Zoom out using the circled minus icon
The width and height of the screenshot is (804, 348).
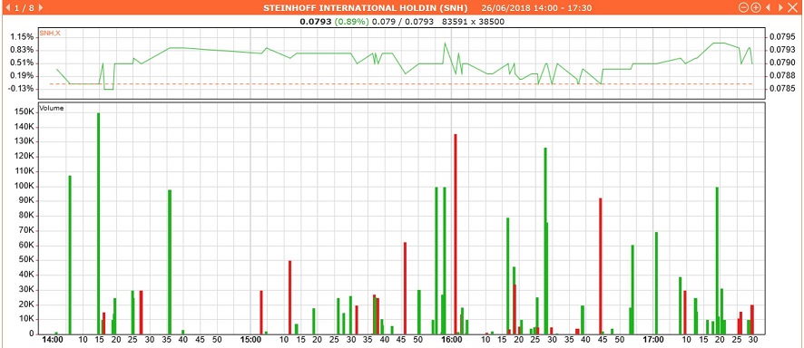coord(743,7)
